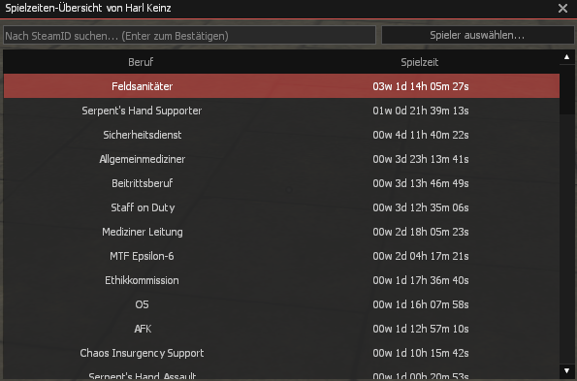Select the AFK row

pyautogui.click(x=281, y=329)
